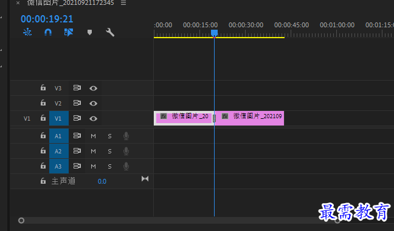Hide track V2 output with eye icon
Screen dimensions: 394x231
coord(93,103)
